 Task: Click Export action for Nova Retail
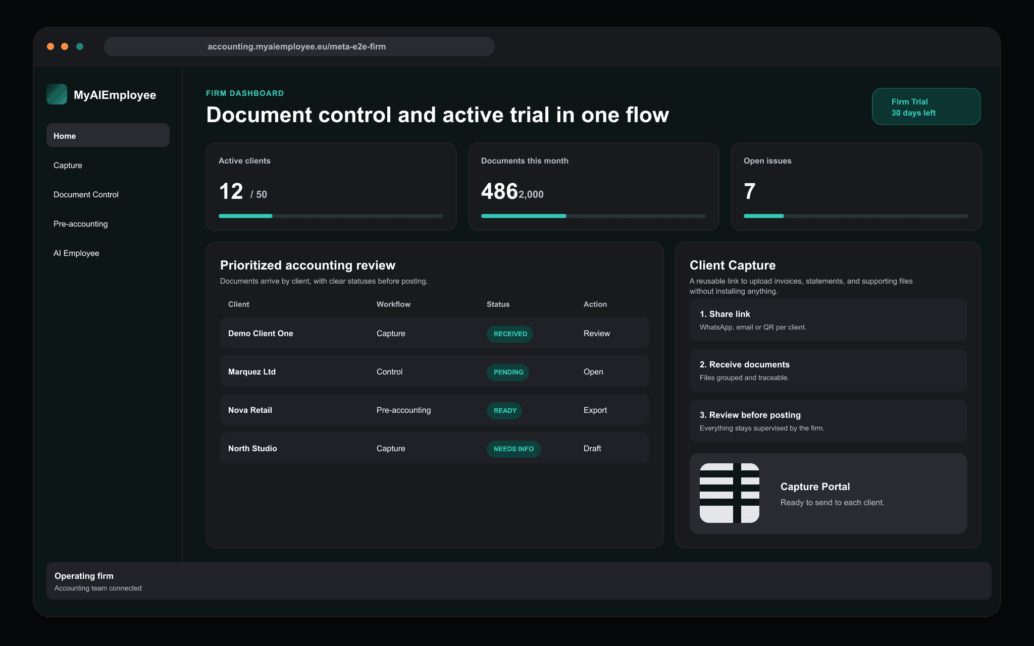point(595,410)
